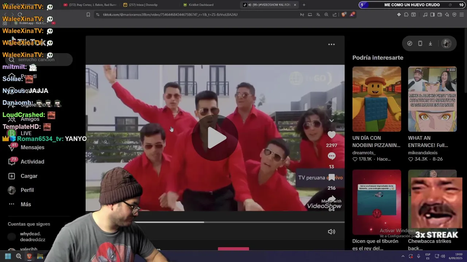The image size is (467, 262).
Task: Open profile avatar in top pill
Action: pyautogui.click(x=446, y=43)
